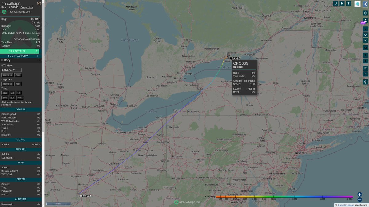Click the F map option button
This screenshot has width=369, height=207.
tap(365, 74)
